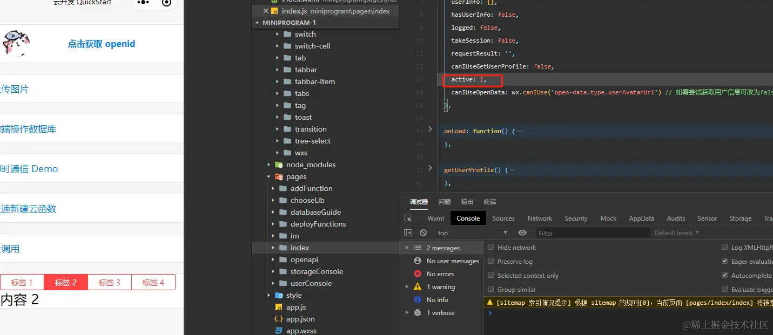773x335 pixels.
Task: Enable Hide network checkbox
Action: pos(491,247)
